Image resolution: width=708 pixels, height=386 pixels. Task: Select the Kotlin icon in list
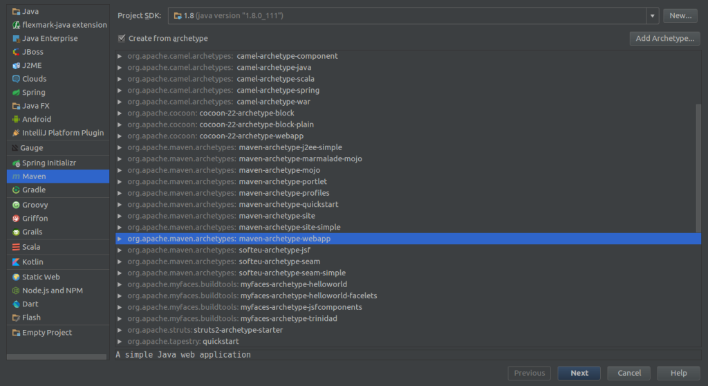16,261
